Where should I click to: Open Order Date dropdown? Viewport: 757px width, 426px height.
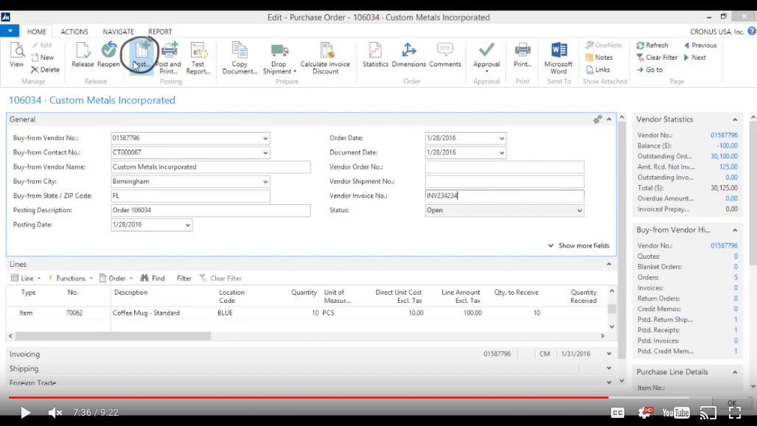502,138
